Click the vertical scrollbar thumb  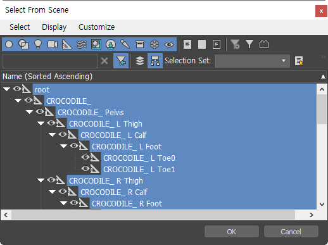click(x=322, y=110)
